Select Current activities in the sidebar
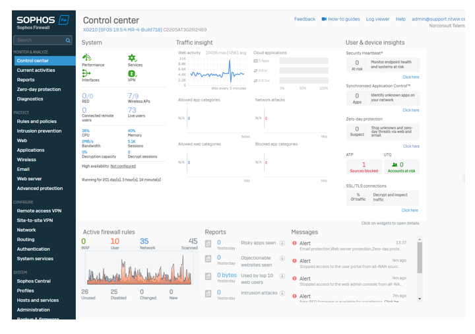This screenshot has width=475, height=334. click(x=36, y=70)
